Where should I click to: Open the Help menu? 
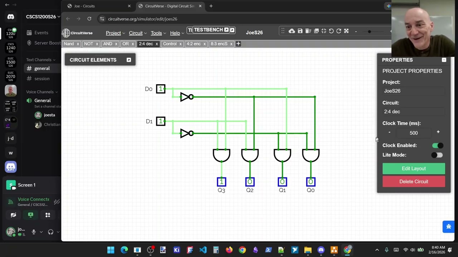tap(177, 33)
